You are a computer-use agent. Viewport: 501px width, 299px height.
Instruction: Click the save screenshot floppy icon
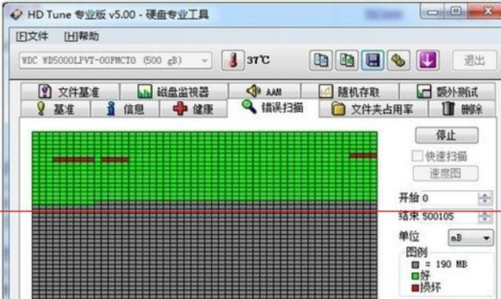(373, 60)
